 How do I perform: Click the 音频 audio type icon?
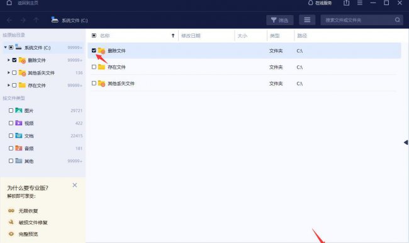[18, 148]
